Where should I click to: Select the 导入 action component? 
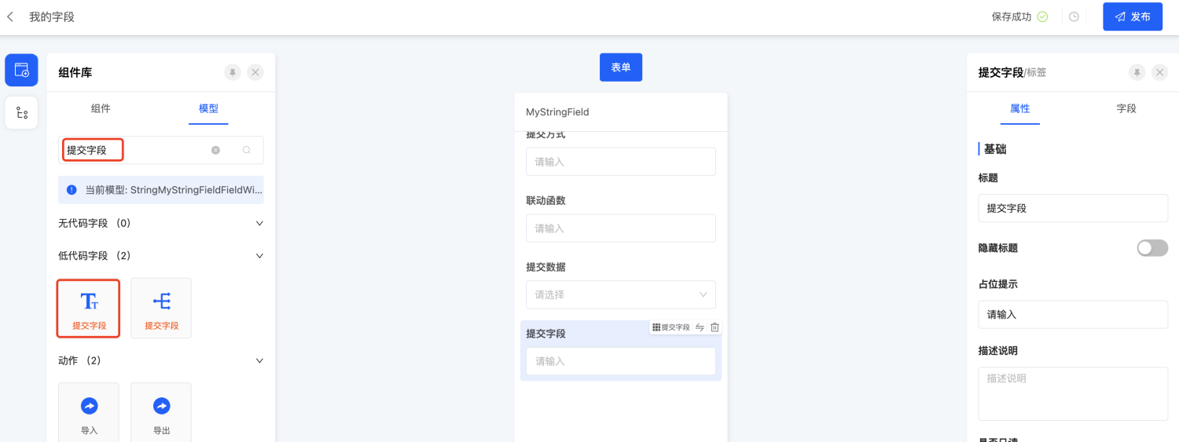point(89,412)
